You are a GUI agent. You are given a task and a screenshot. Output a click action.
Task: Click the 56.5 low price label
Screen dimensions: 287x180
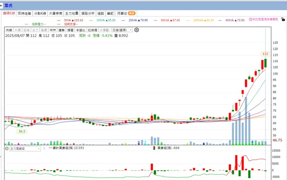point(22,131)
